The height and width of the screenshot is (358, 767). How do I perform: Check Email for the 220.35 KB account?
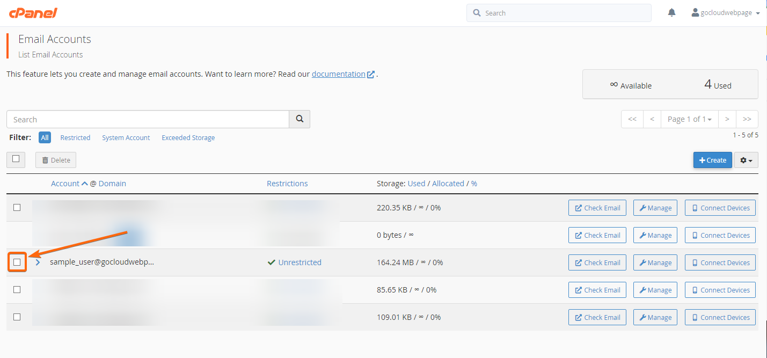(x=597, y=208)
